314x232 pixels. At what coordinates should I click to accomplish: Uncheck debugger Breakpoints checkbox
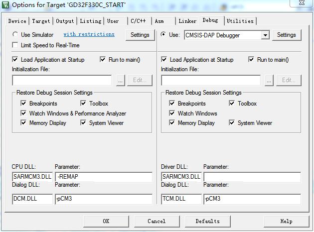pyautogui.click(x=172, y=103)
